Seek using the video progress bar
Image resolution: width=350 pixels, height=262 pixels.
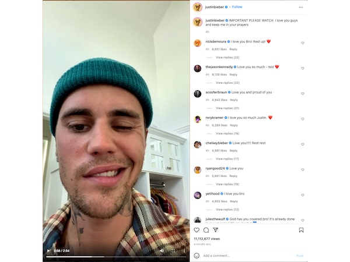[116, 257]
